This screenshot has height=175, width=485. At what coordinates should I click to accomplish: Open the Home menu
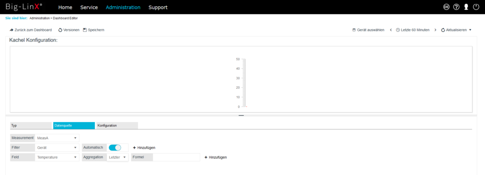65,8
